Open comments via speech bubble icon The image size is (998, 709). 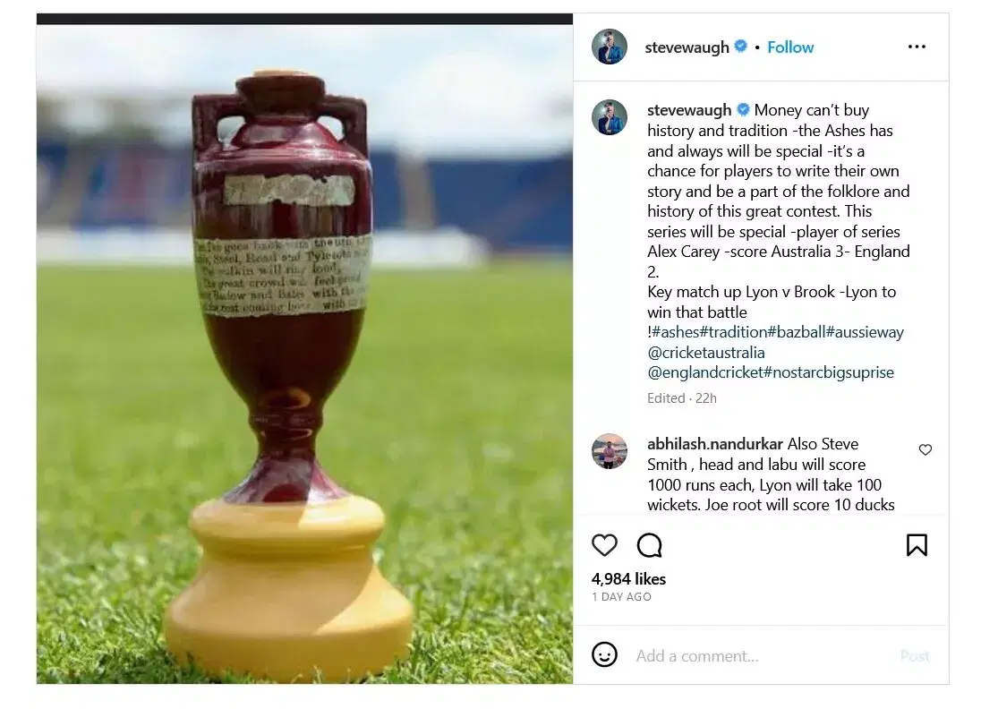(650, 545)
